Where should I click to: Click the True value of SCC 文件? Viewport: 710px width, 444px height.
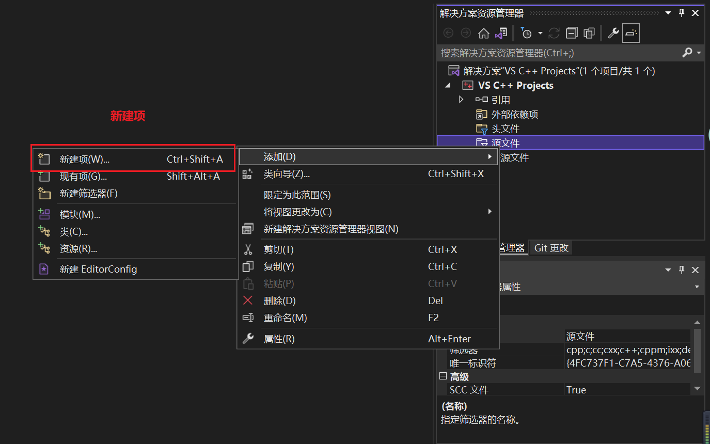pyautogui.click(x=628, y=390)
